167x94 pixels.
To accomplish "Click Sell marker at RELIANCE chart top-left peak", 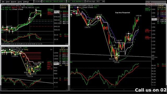I will pos(78,7).
